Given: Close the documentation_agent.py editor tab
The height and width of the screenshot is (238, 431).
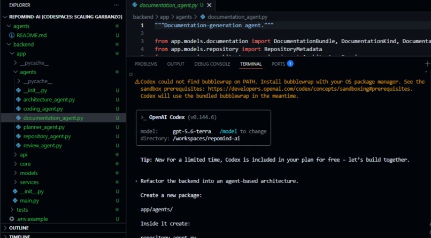Looking at the screenshot, I should pos(209,5).
